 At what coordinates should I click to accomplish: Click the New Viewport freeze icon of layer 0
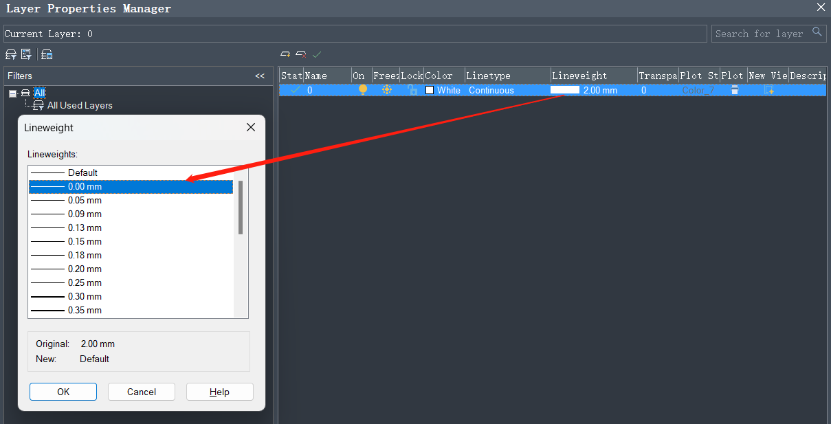click(769, 90)
